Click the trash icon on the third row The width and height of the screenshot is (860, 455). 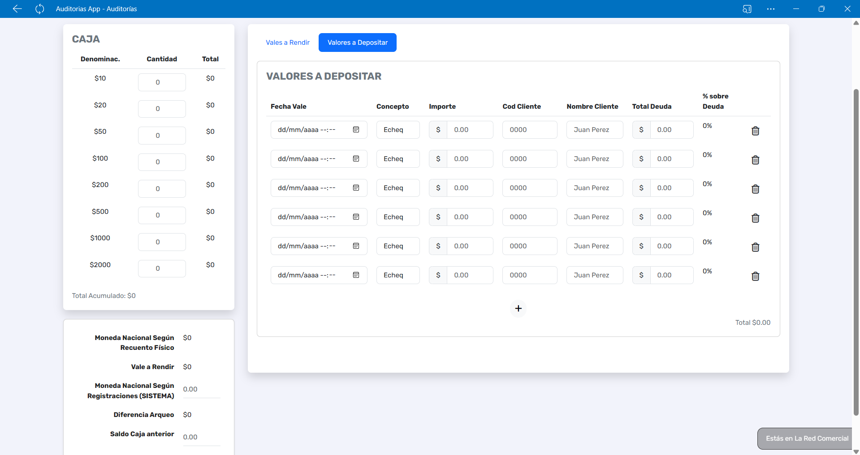(755, 189)
